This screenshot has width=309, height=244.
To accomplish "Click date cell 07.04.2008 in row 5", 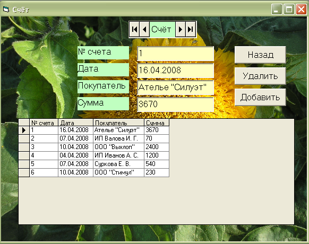I will click(x=75, y=164).
